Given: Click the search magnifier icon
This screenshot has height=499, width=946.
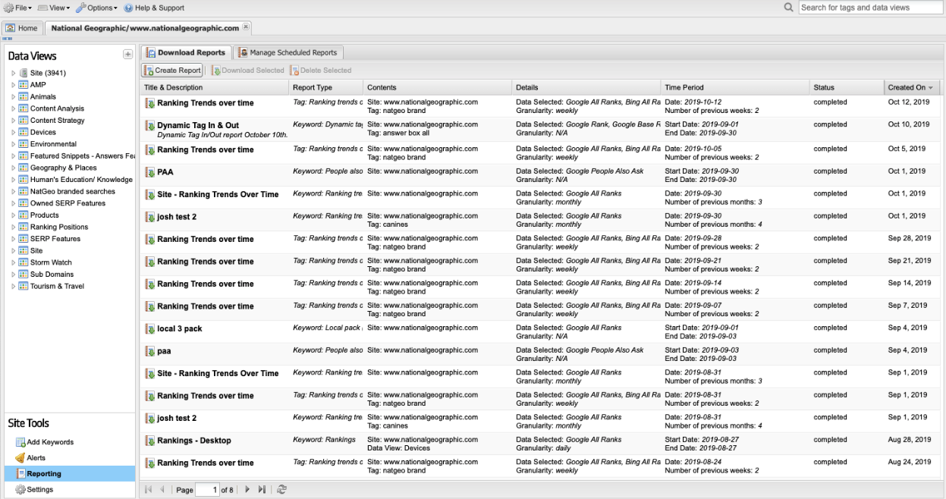Looking at the screenshot, I should (x=789, y=8).
